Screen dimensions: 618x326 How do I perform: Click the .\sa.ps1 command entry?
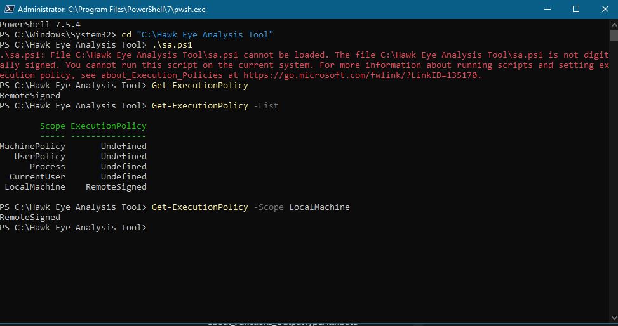(172, 45)
